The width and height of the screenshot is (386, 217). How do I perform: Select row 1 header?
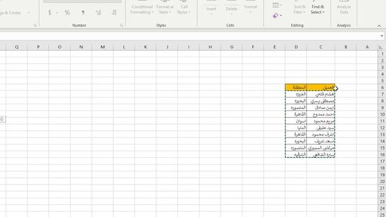(382, 54)
